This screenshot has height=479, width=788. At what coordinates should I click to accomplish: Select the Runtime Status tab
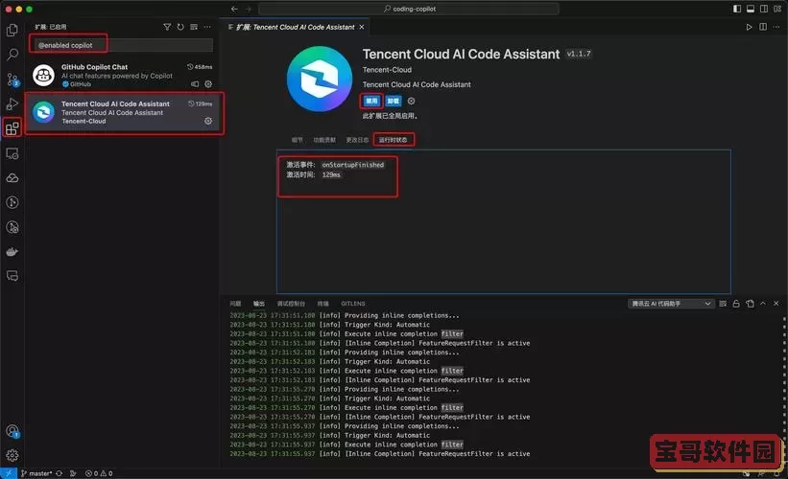click(x=393, y=140)
